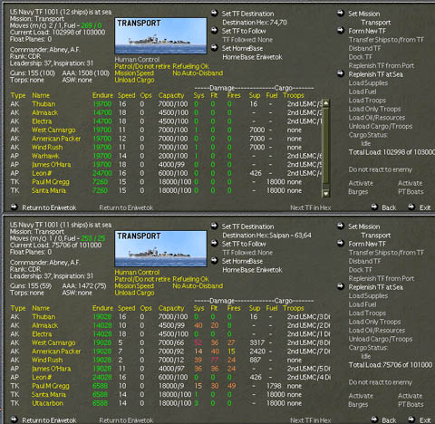Click arrow beside Replenish TF at Sea, lower panel

[x=341, y=286]
